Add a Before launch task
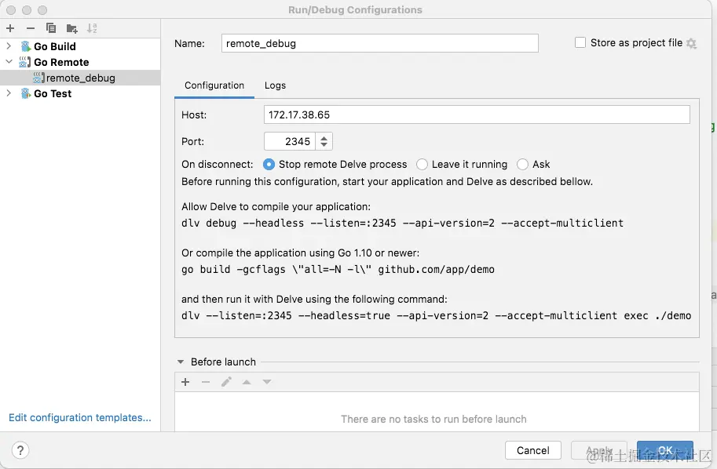 185,382
